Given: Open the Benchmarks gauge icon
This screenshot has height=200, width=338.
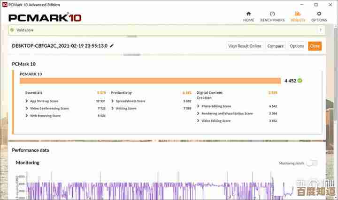Looking at the screenshot, I should 272,14.
